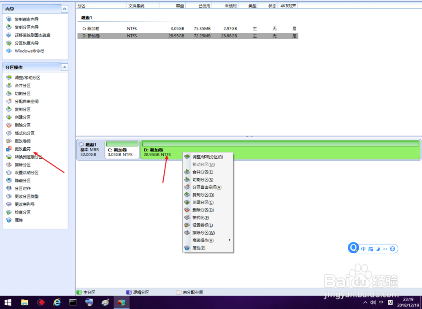
Task: Open the Windows Start menu
Action: [8, 303]
